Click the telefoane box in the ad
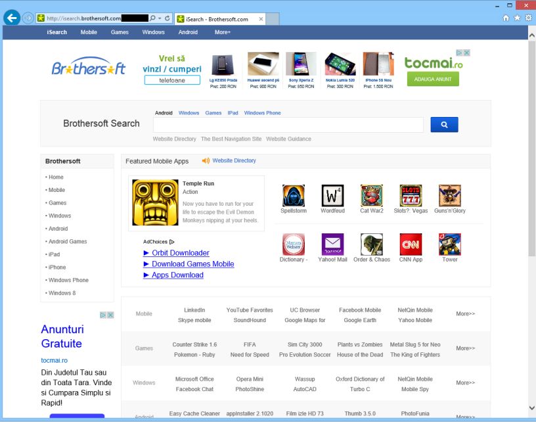The height and width of the screenshot is (422, 536). click(172, 80)
